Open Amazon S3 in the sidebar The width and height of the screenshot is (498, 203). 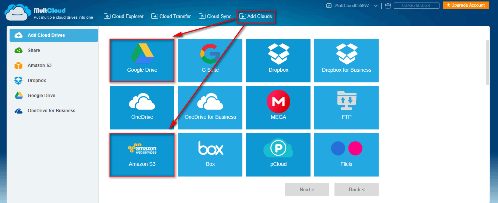point(54,65)
